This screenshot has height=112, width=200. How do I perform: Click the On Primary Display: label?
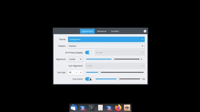[x=74, y=53]
